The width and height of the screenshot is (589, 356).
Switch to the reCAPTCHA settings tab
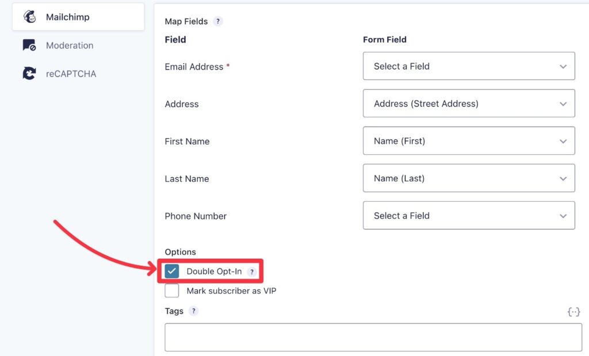(x=70, y=73)
